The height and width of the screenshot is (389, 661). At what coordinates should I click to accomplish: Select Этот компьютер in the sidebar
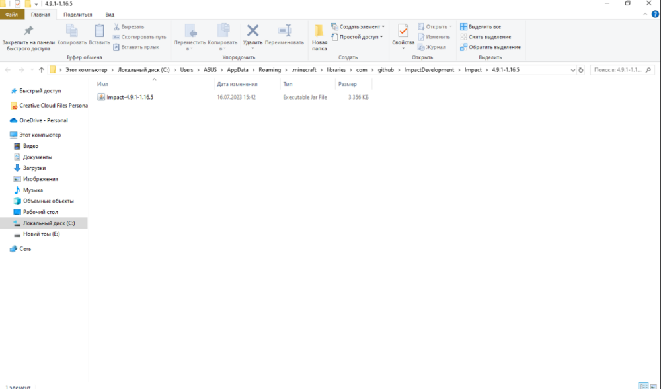[40, 135]
